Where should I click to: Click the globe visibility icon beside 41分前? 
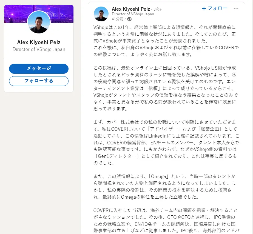pyautogui.click(x=129, y=19)
